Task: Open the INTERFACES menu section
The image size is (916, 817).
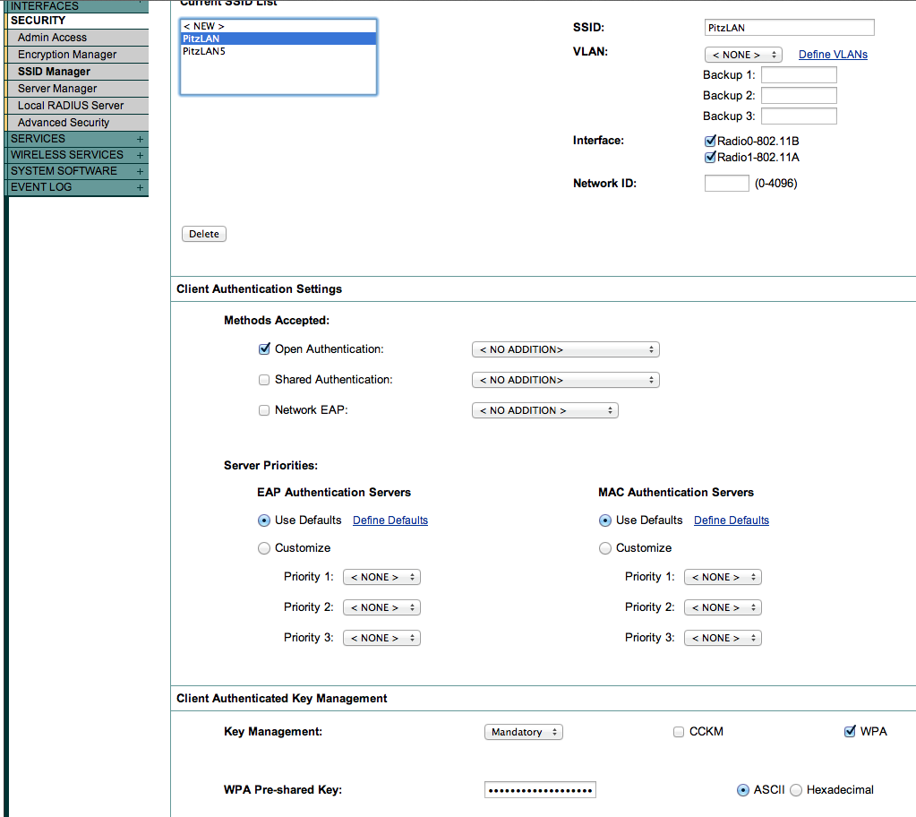Action: [78, 6]
